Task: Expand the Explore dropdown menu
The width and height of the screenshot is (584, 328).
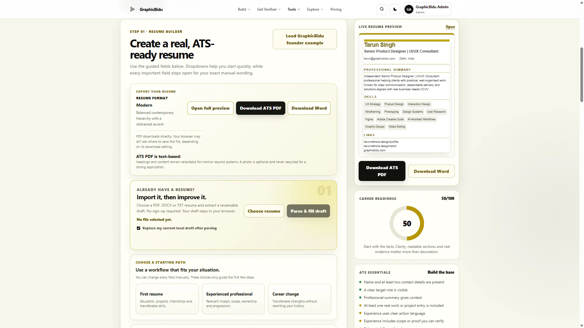Action: pos(315,9)
